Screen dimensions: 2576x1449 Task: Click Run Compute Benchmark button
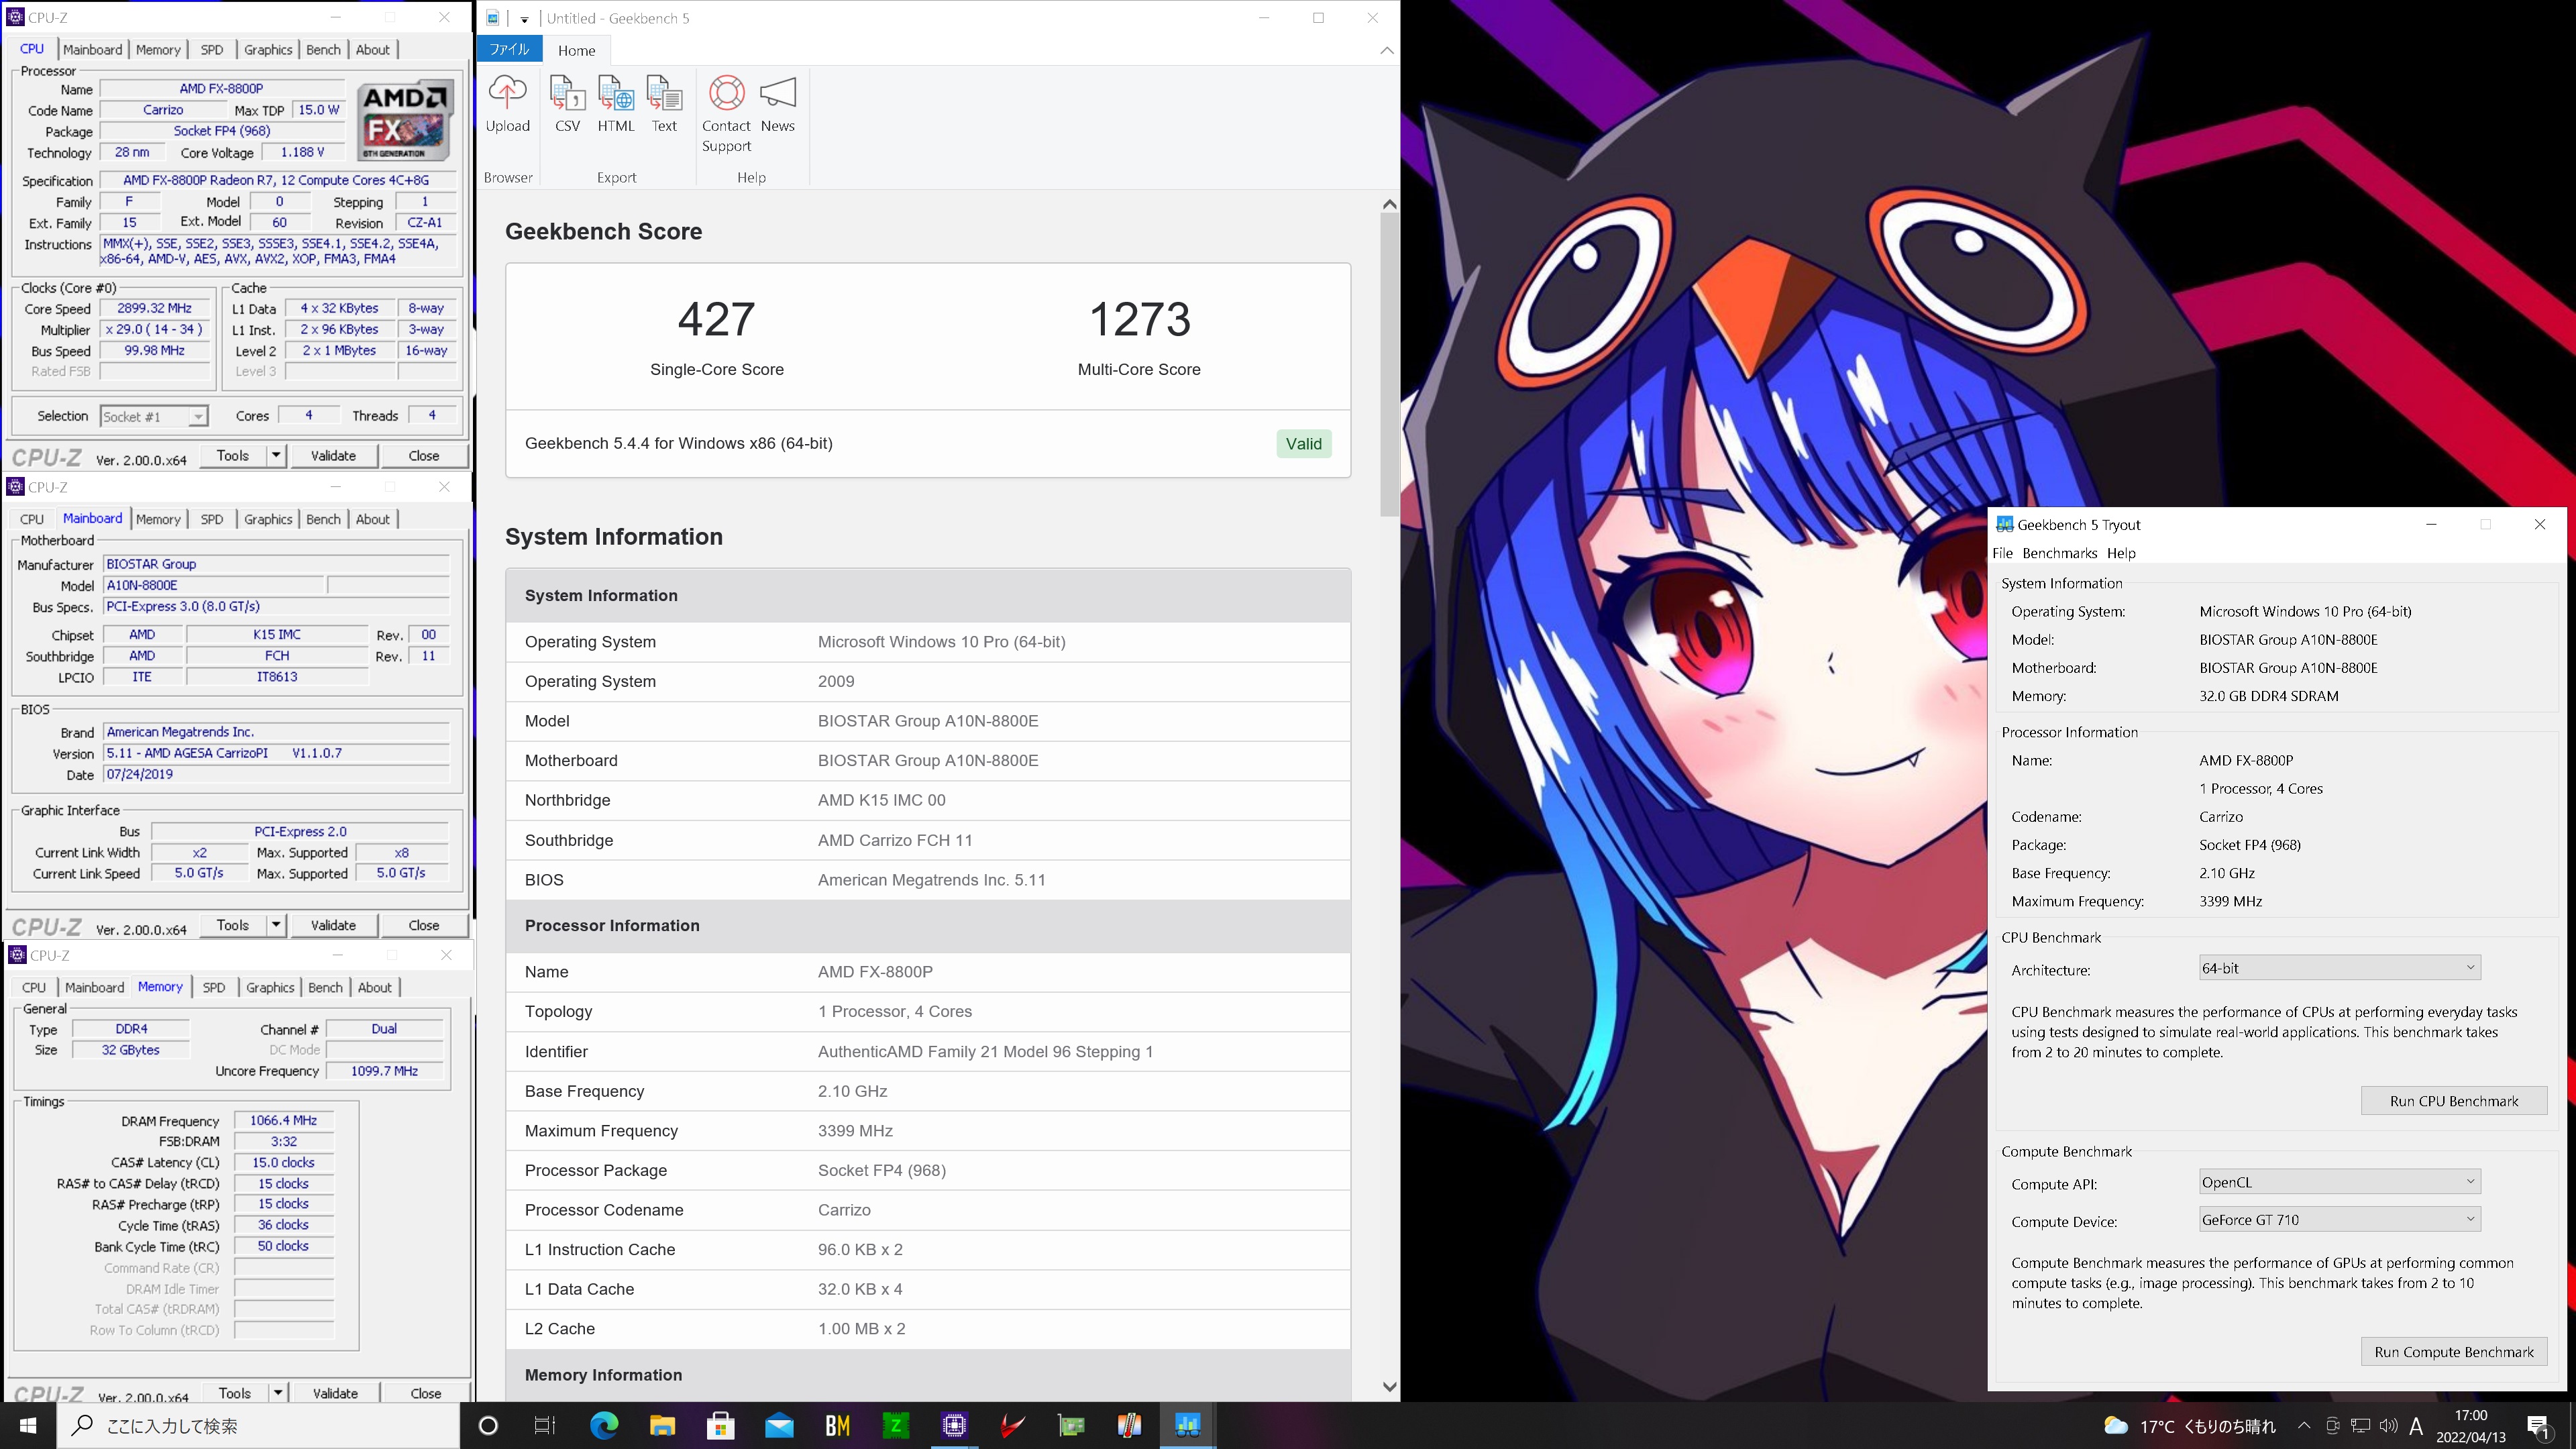[2454, 1352]
